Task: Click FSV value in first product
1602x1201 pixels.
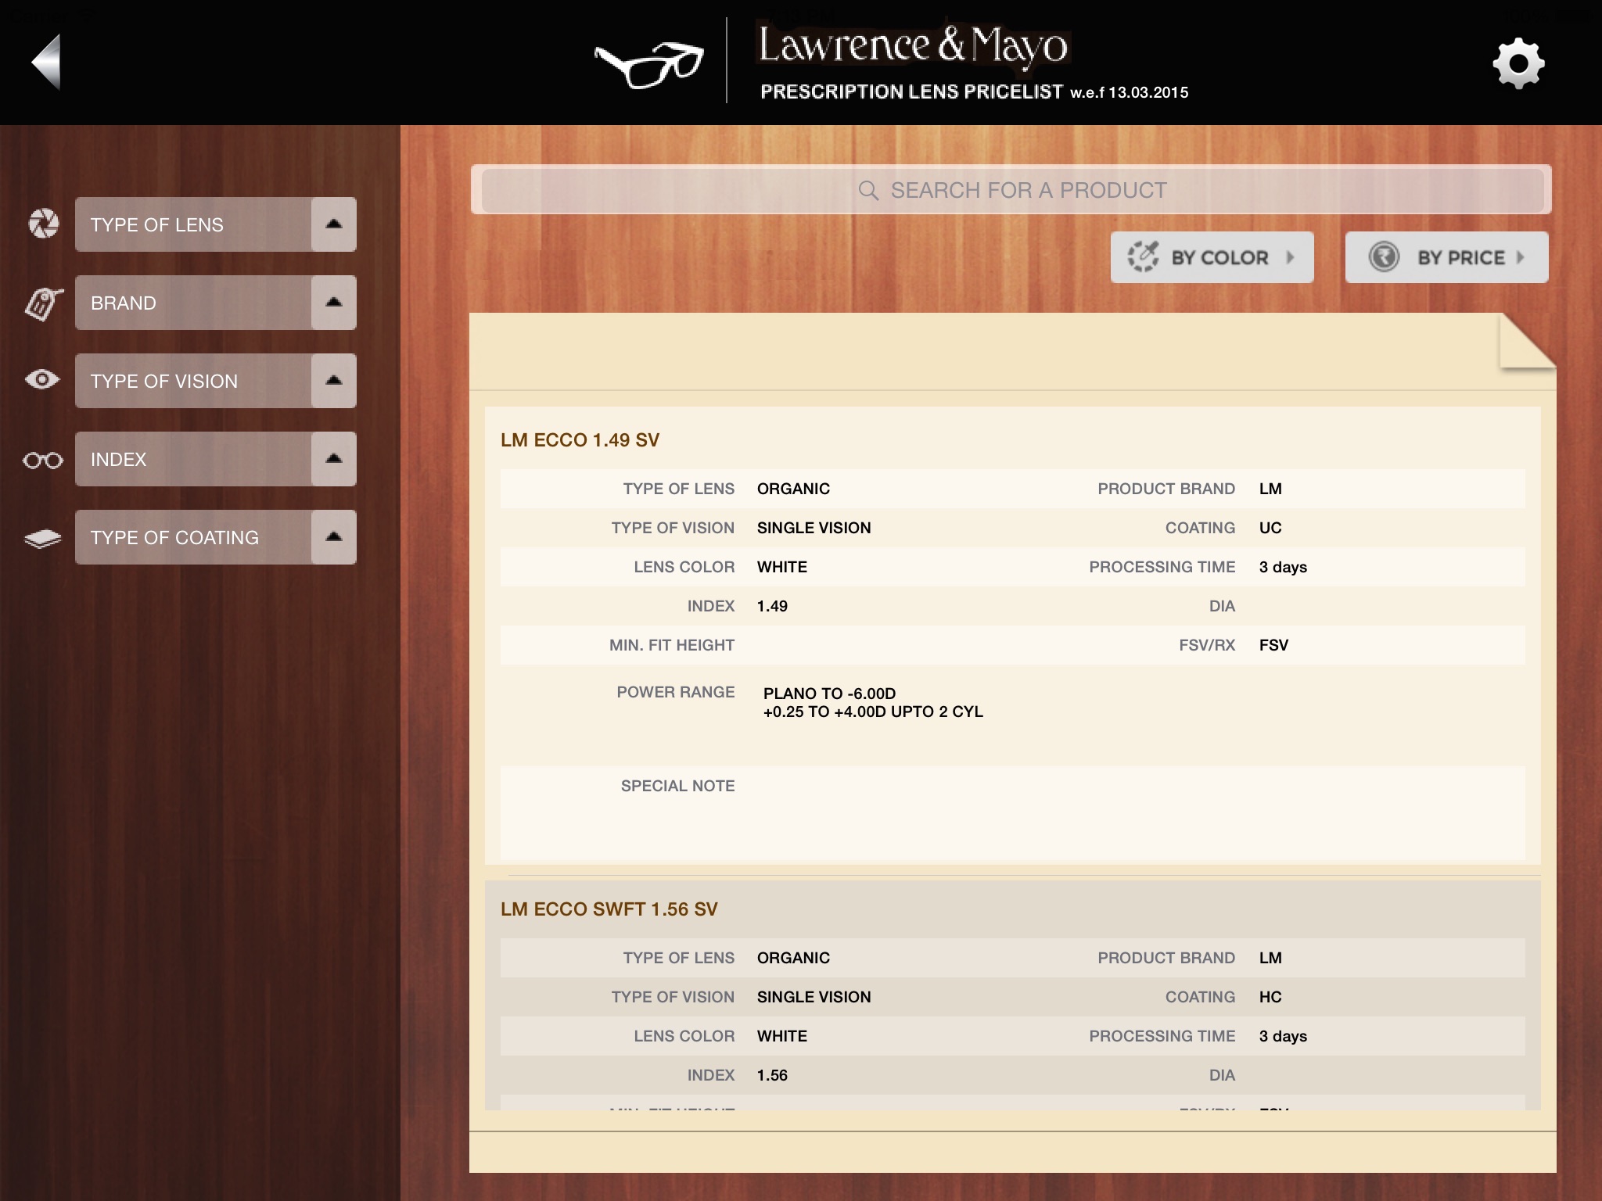Action: [x=1273, y=645]
